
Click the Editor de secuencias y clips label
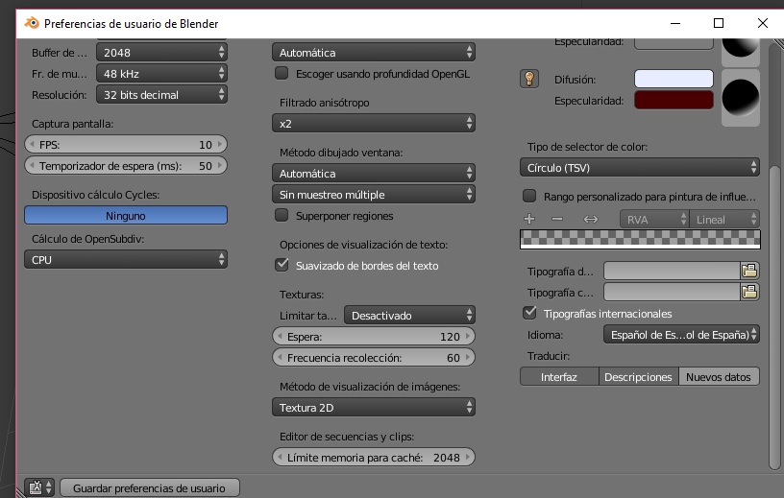point(347,436)
